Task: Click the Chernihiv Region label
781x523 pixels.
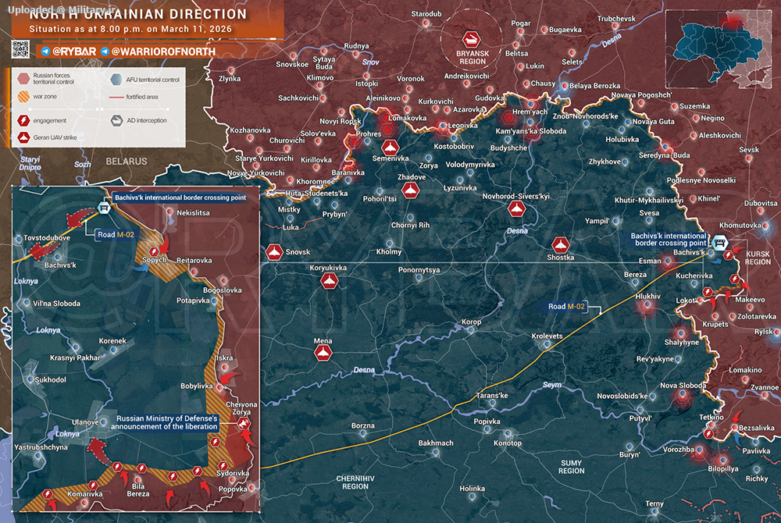Action: pos(355,482)
